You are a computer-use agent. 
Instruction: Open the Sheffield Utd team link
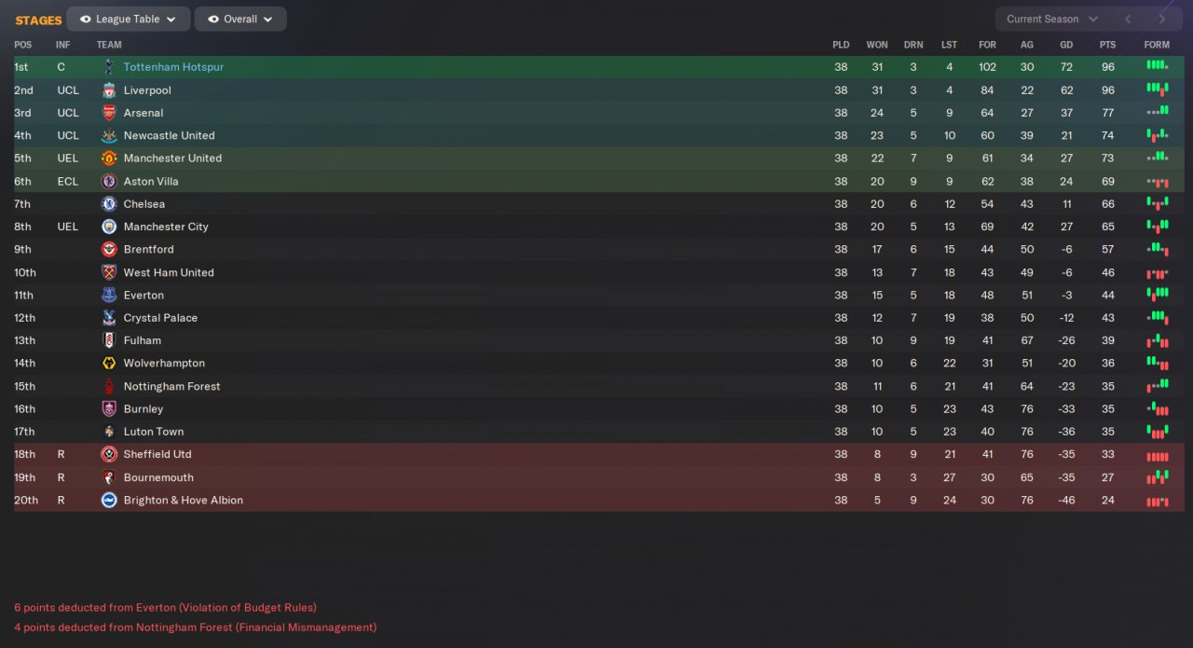coord(158,454)
